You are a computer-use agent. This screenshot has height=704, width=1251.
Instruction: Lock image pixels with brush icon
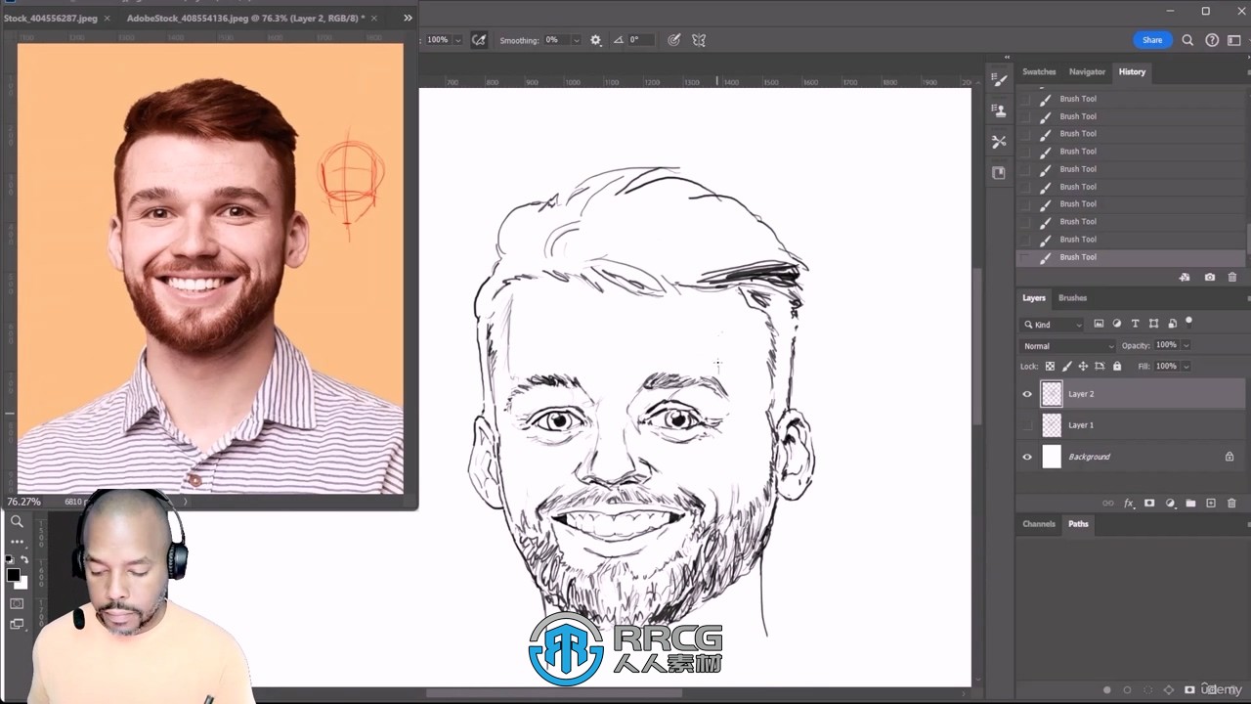(1066, 367)
